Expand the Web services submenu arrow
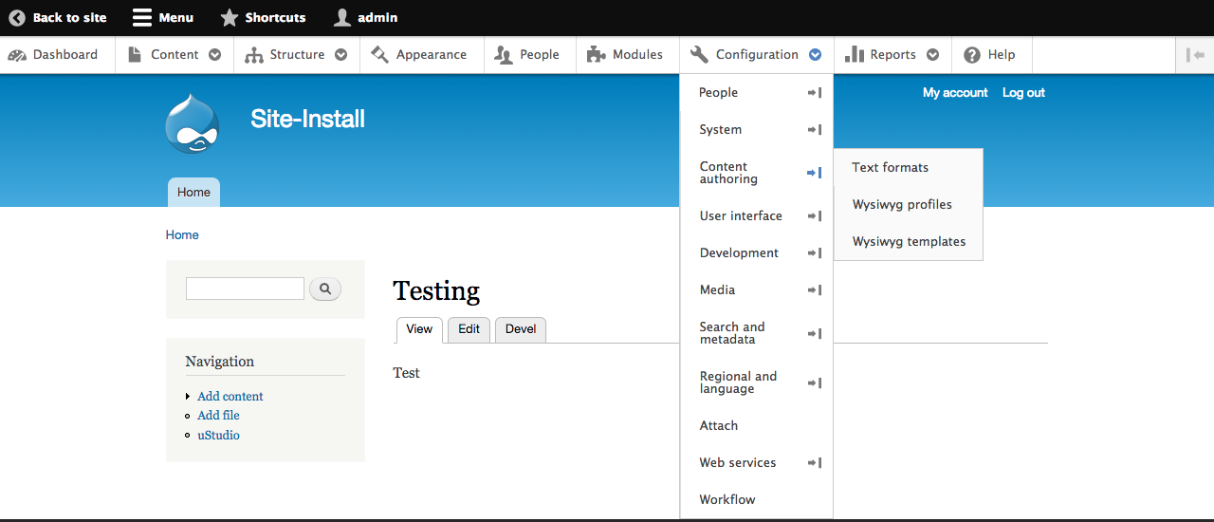The height and width of the screenshot is (522, 1214). tap(814, 463)
